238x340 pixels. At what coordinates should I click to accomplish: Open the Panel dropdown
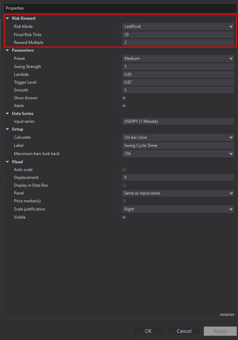click(x=178, y=193)
